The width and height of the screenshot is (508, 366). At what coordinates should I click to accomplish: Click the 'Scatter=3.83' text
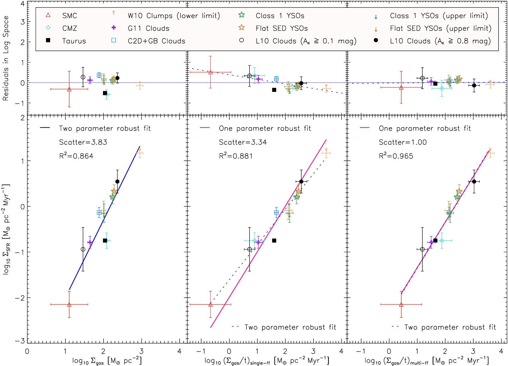pyautogui.click(x=83, y=142)
